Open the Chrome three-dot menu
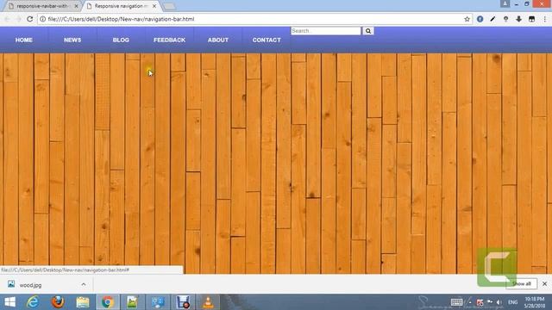Screen dimensions: 552x310 point(545,19)
